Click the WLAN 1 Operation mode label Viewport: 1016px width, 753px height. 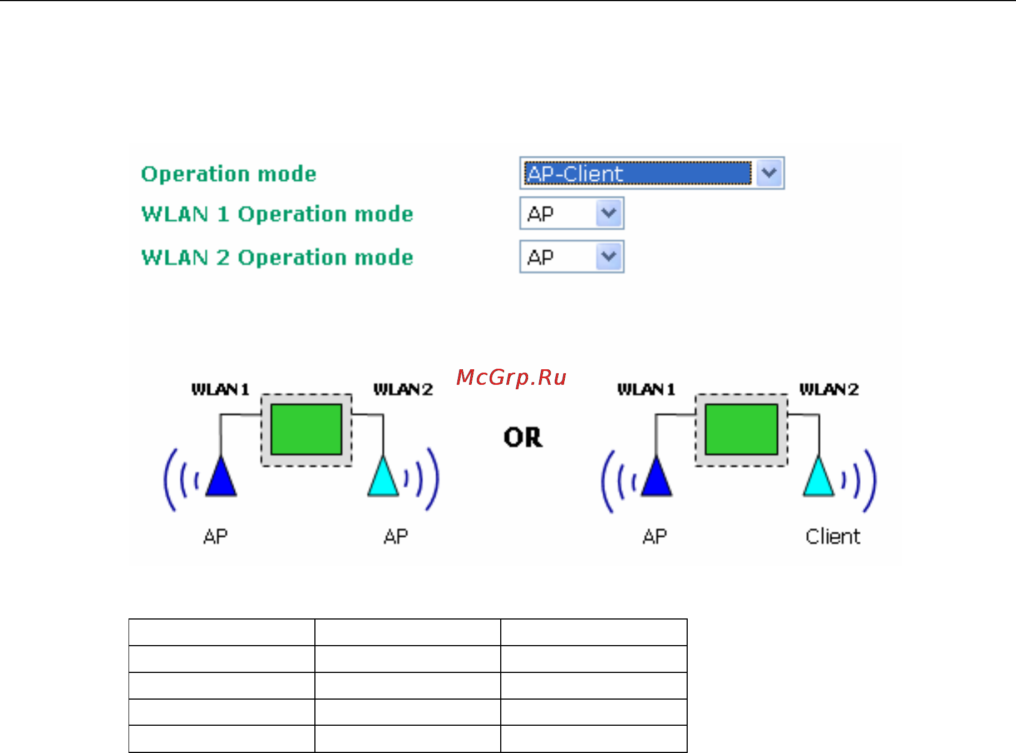[277, 214]
